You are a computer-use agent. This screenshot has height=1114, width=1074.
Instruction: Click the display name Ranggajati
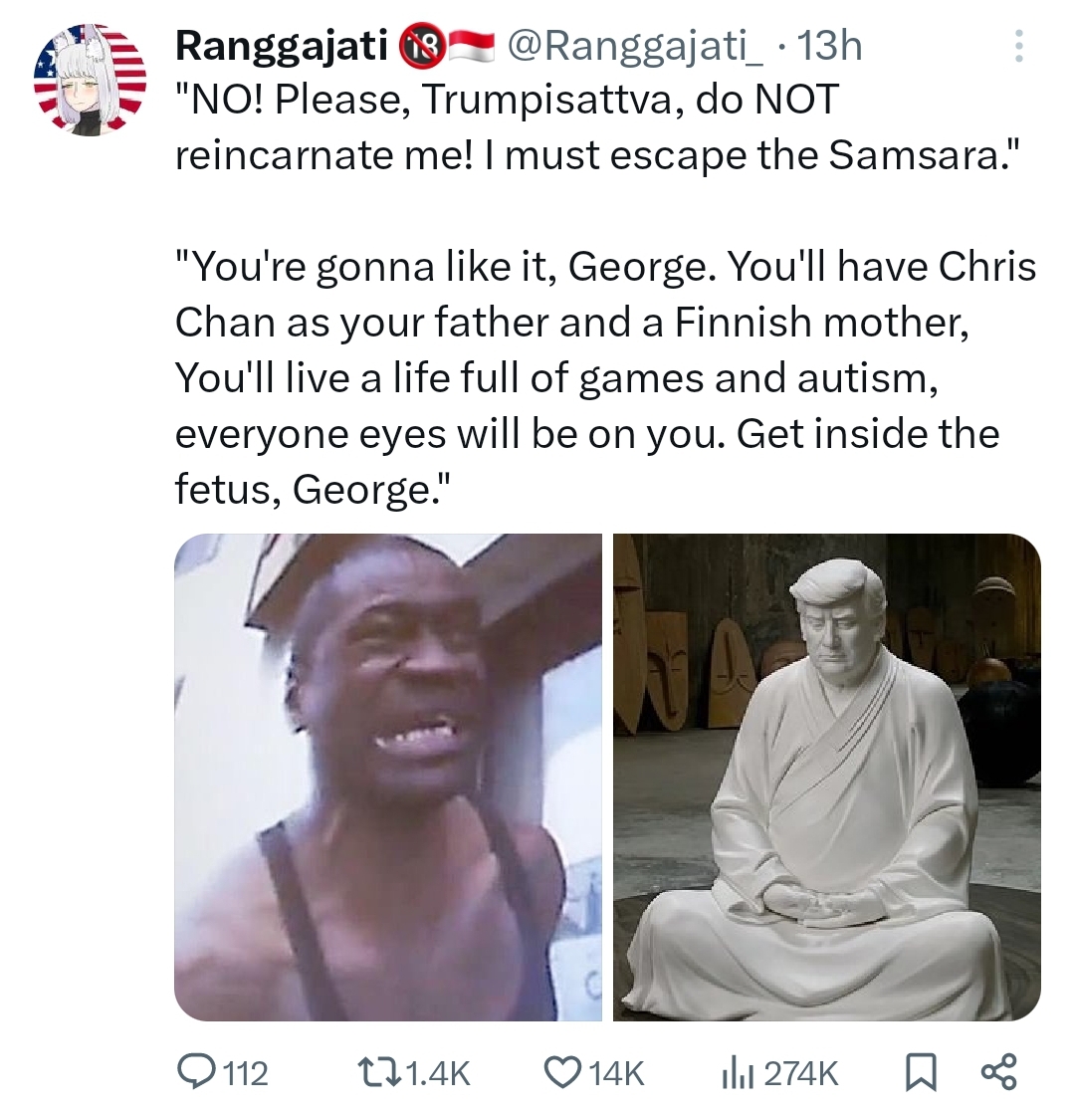click(x=282, y=47)
